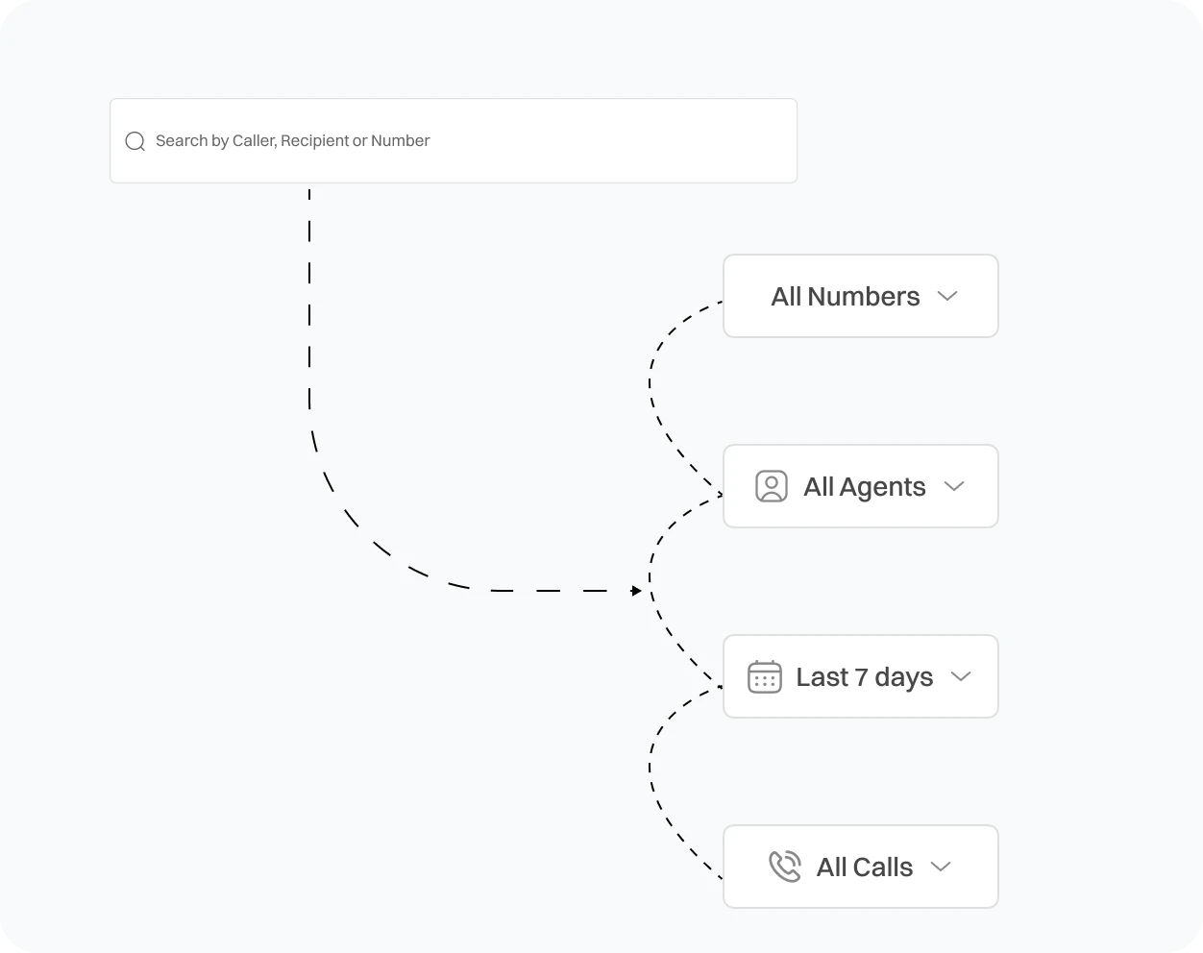Viewport: 1203px width, 953px height.
Task: Click the search icon inside the search bar
Action: coord(135,140)
